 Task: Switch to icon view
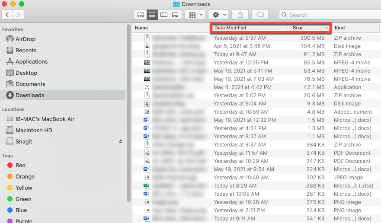point(141,15)
